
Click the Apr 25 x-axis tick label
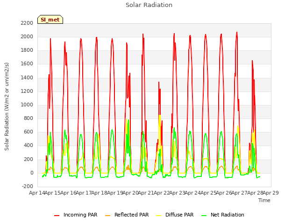(208, 193)
